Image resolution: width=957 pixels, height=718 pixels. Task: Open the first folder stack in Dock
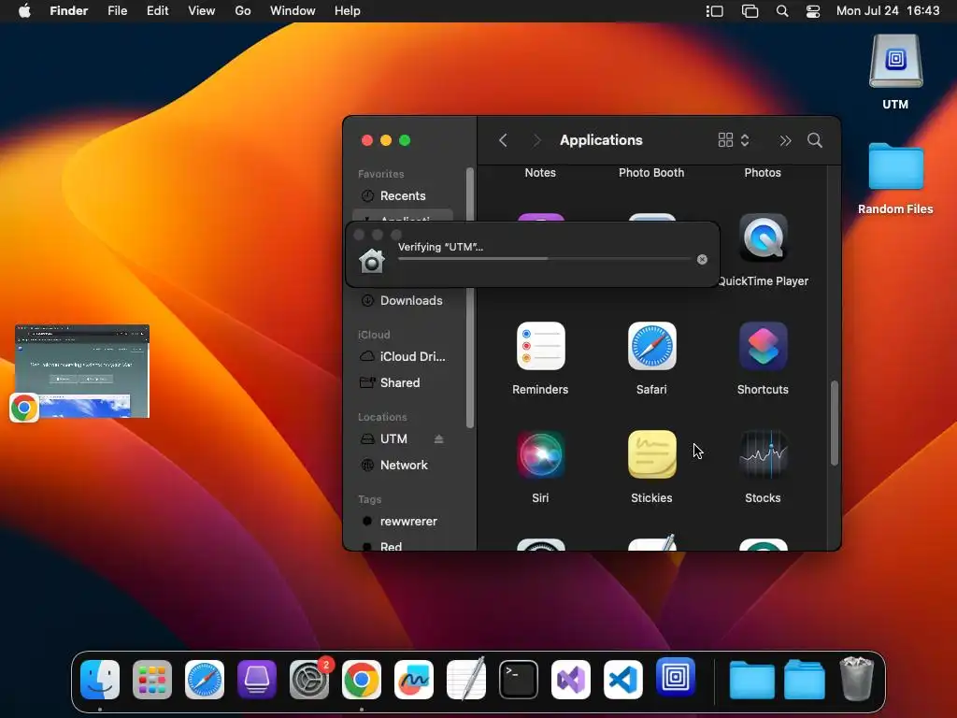click(752, 680)
